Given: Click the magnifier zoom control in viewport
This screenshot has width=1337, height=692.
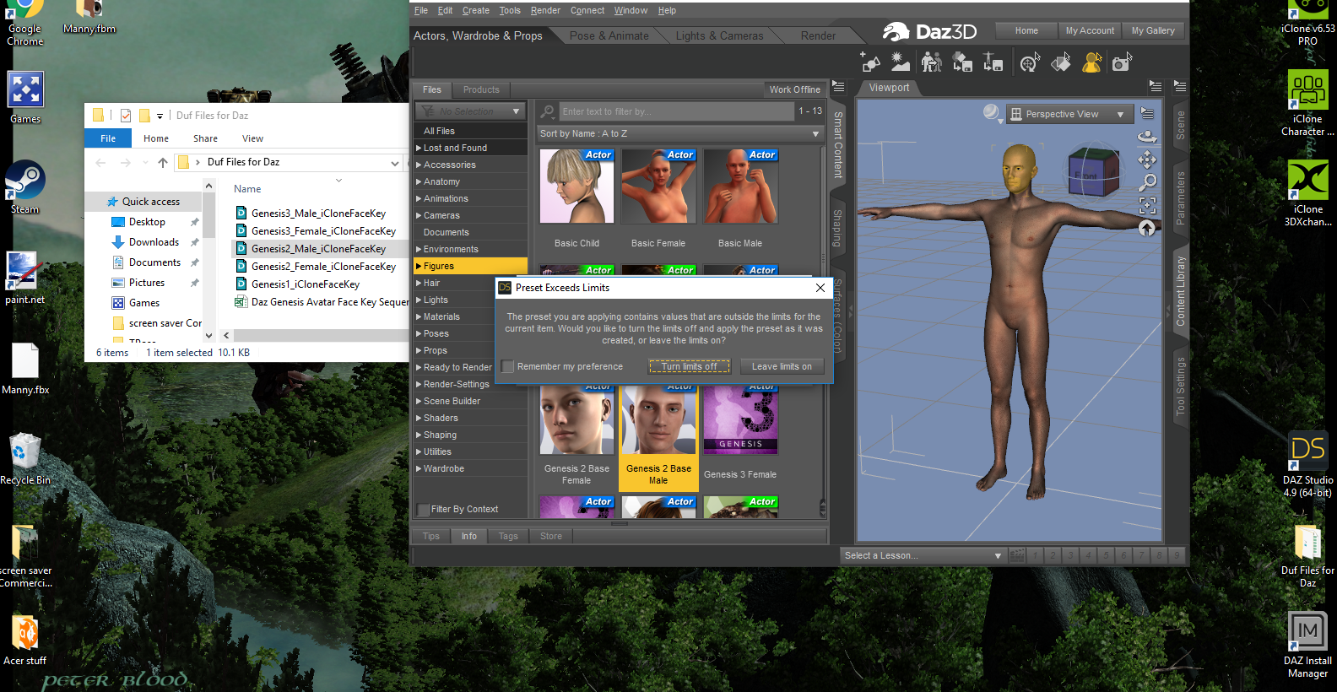Looking at the screenshot, I should pyautogui.click(x=1147, y=182).
